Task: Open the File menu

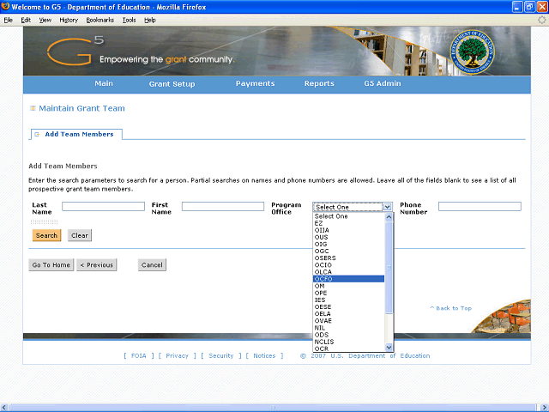Action: (8, 20)
